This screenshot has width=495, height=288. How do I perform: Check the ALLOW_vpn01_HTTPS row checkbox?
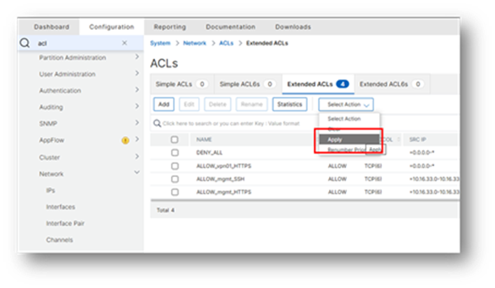[175, 166]
